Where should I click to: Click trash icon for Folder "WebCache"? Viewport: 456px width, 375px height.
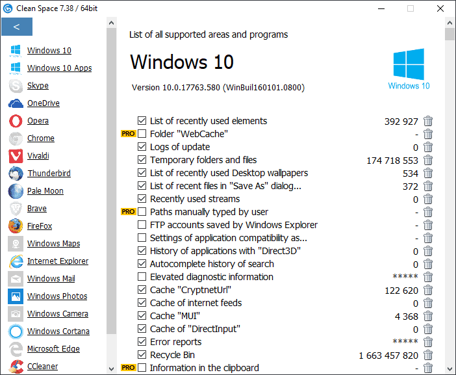click(428, 134)
